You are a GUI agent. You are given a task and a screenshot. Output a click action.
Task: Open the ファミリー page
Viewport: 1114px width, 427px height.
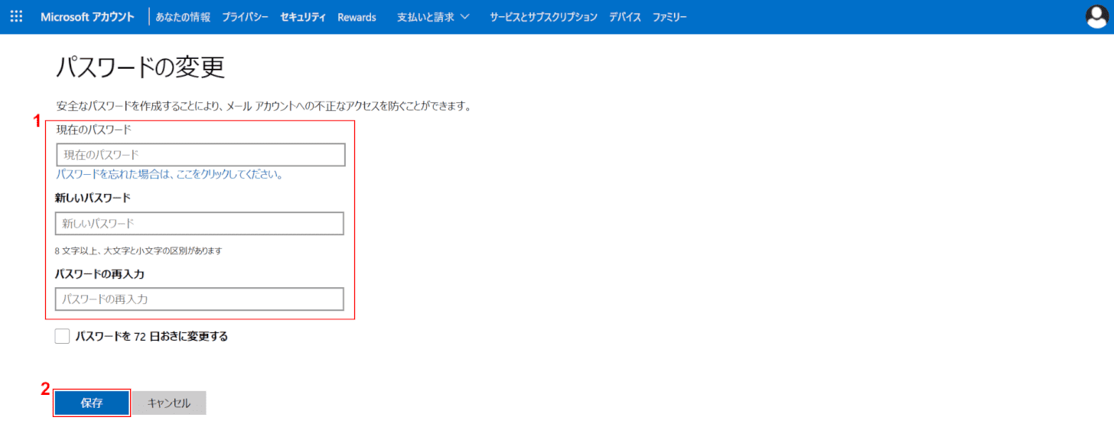click(669, 17)
